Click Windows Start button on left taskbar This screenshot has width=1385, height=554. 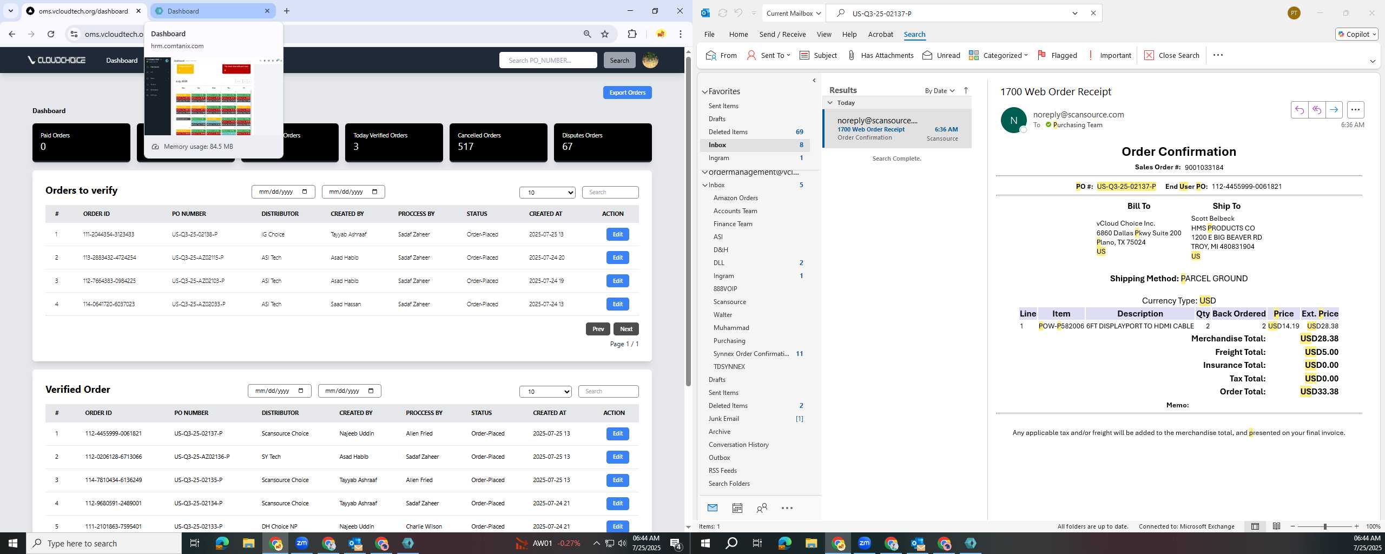pyautogui.click(x=13, y=543)
